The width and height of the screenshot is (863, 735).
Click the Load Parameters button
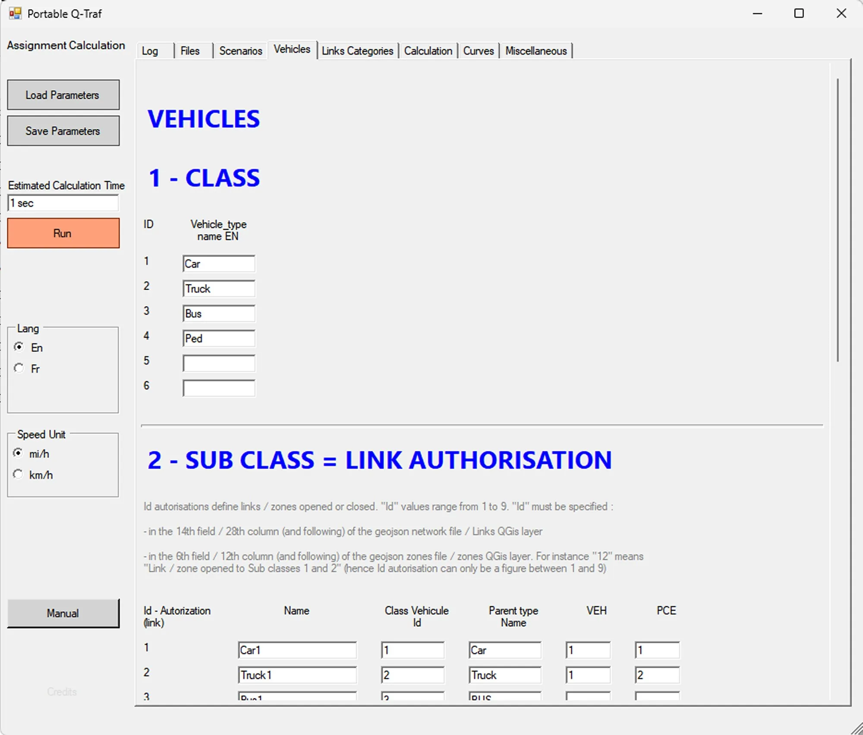coord(63,95)
